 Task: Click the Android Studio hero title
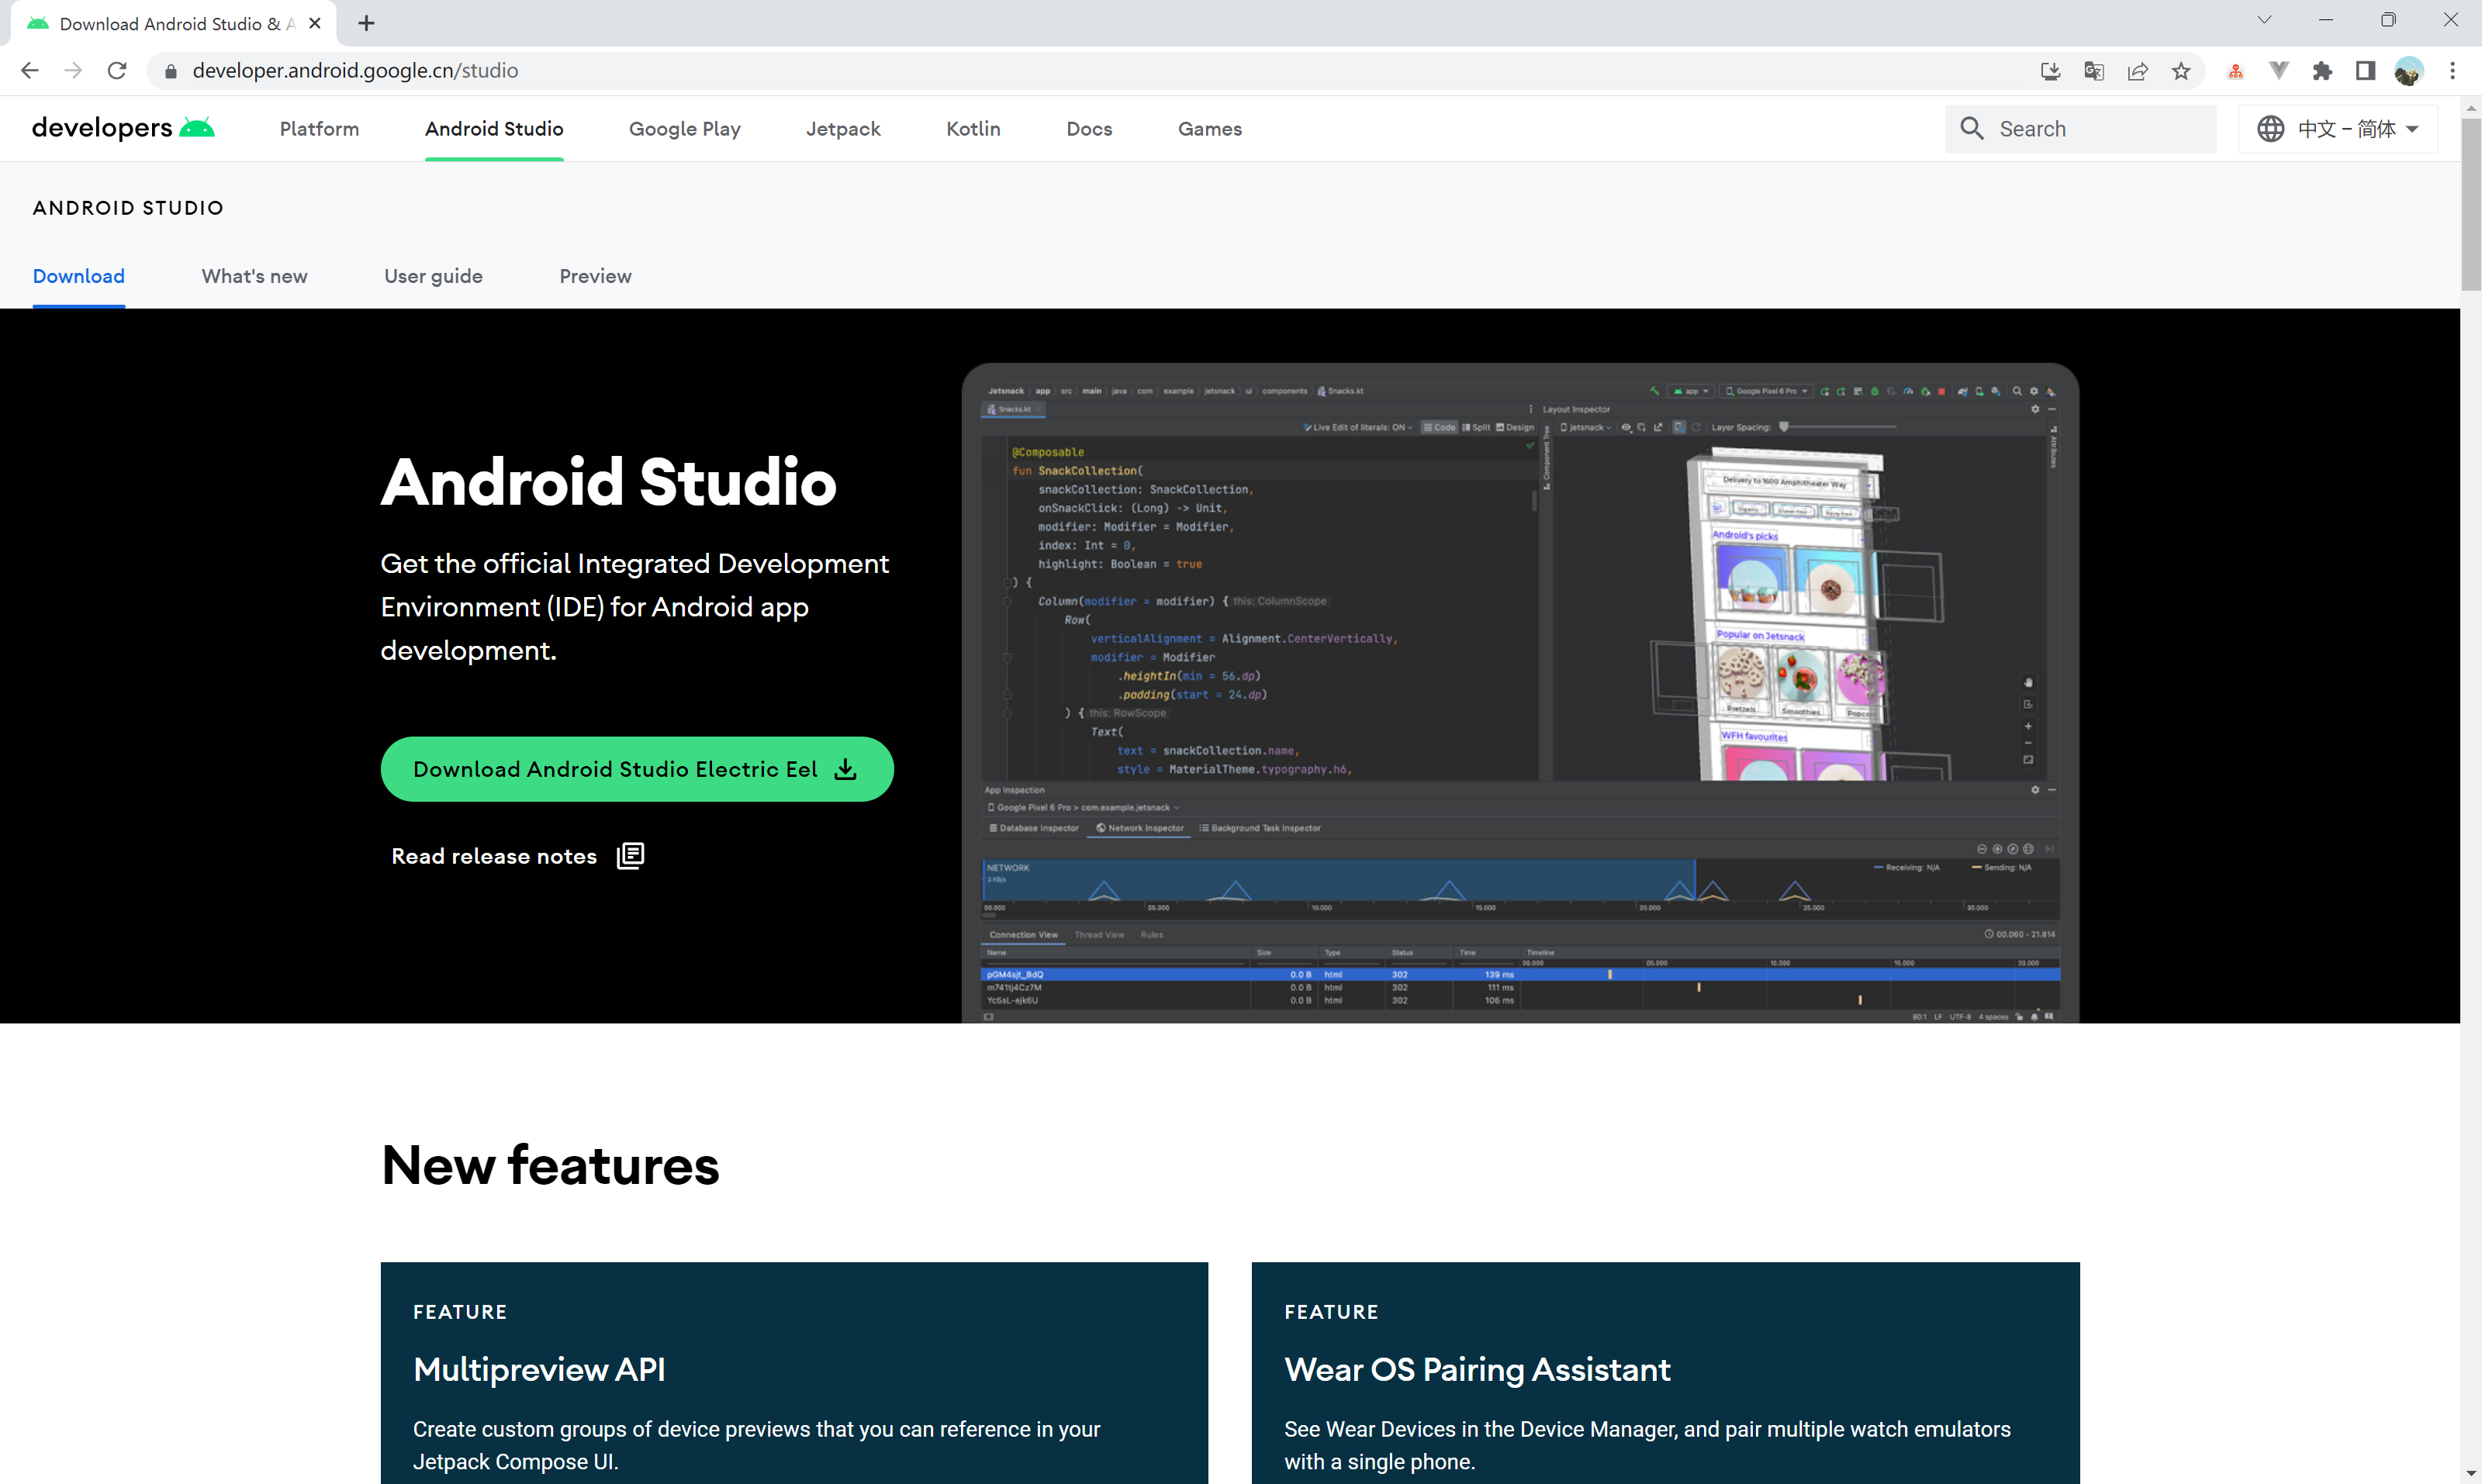coord(608,482)
